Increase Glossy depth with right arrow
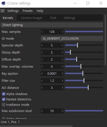 (x=62, y=52)
